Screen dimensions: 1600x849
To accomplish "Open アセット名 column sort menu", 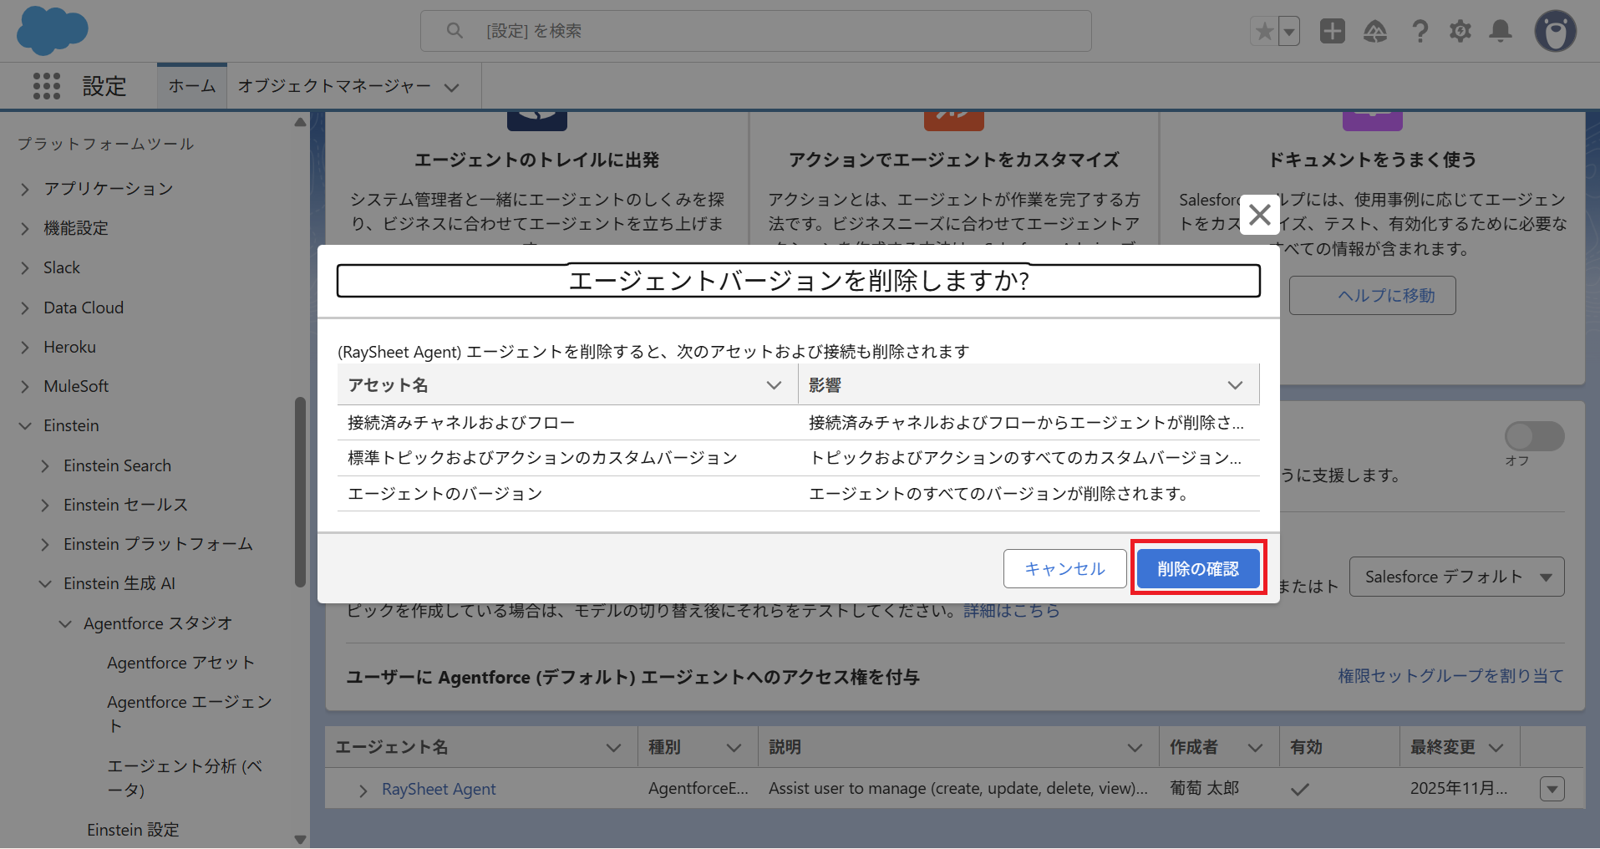I will [x=774, y=385].
